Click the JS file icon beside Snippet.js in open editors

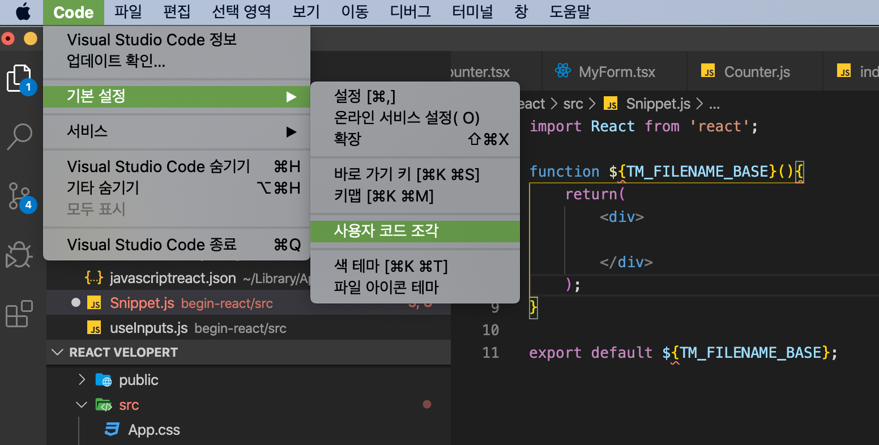tap(94, 303)
